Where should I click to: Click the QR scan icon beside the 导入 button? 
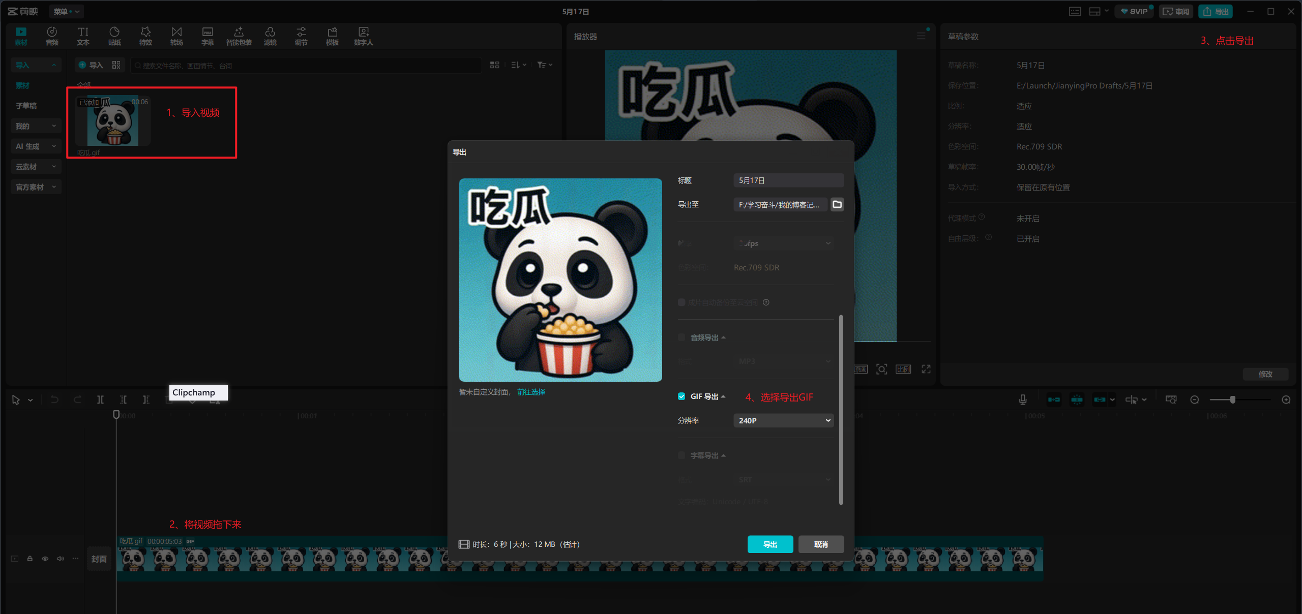pos(116,65)
